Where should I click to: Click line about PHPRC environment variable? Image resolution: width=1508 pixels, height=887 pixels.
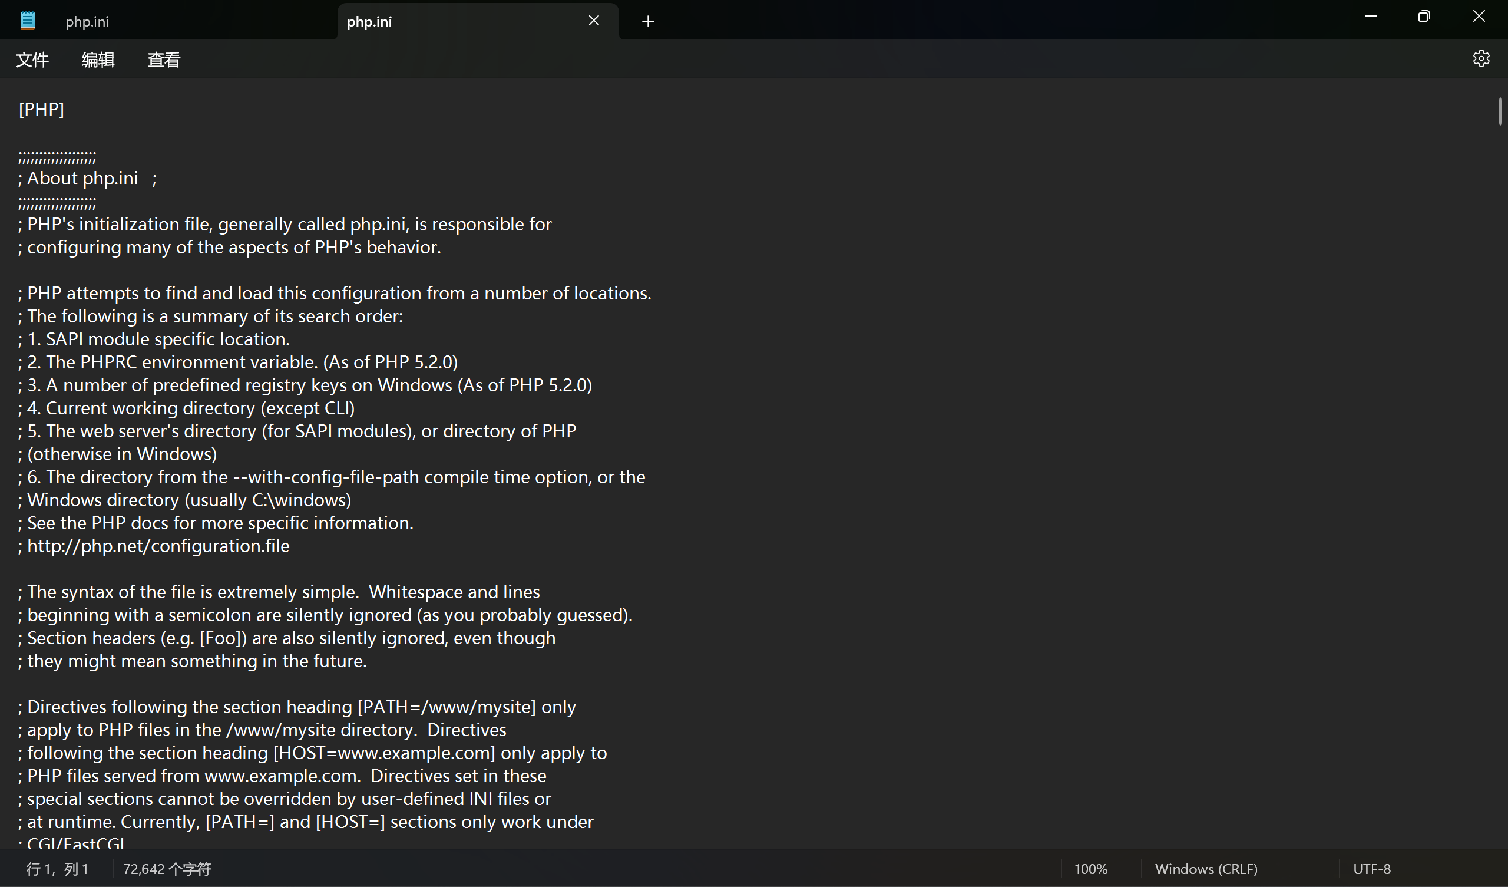[x=238, y=362]
